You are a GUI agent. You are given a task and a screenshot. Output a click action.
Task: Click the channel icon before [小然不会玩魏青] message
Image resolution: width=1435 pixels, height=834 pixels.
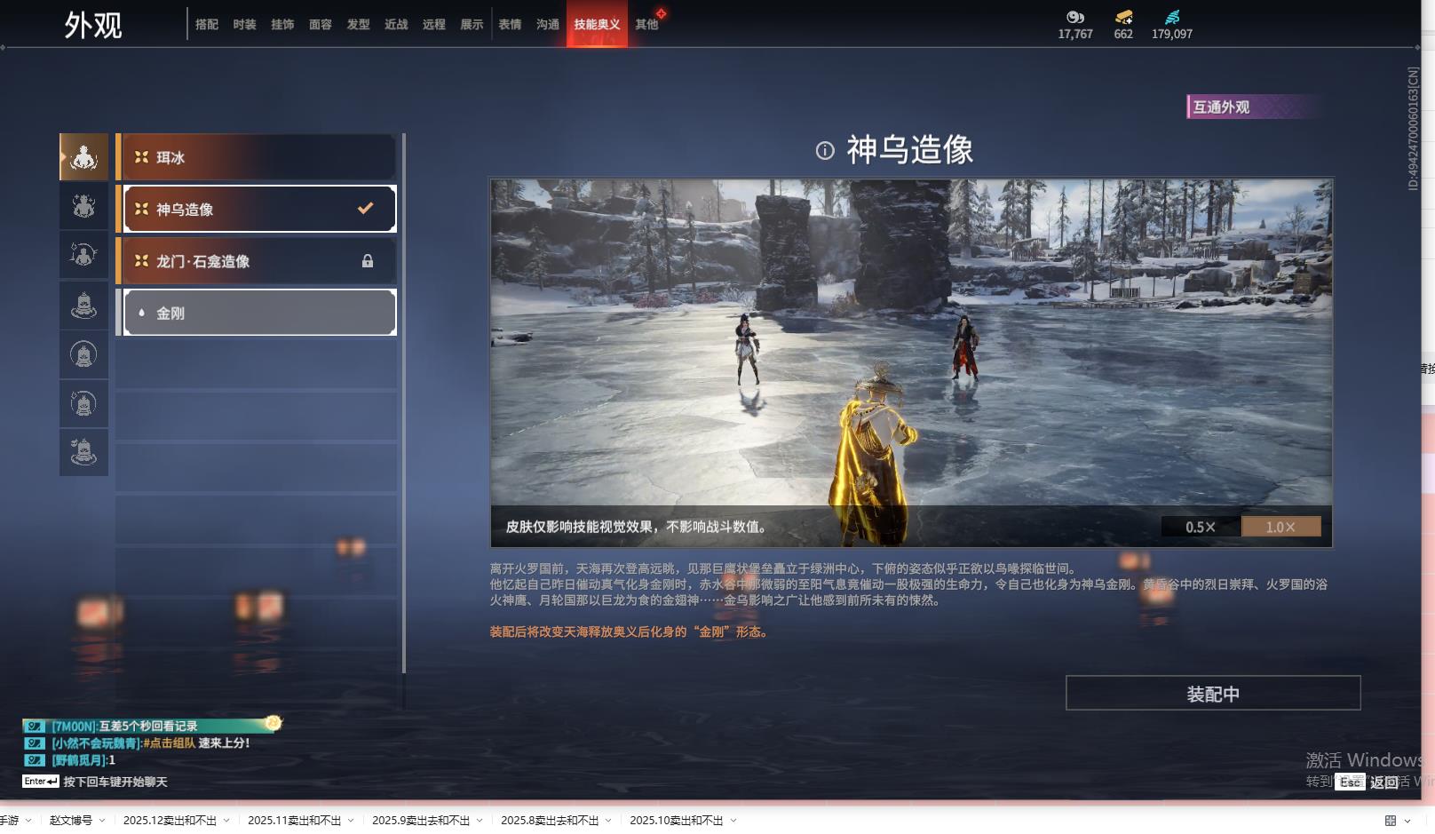click(x=34, y=743)
